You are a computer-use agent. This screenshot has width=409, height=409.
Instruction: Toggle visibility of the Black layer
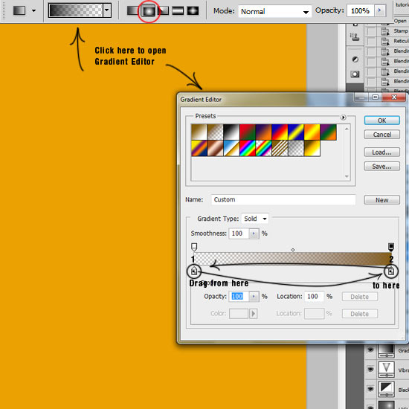[x=370, y=389]
